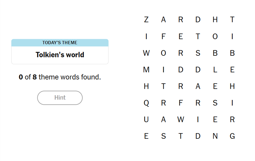Image resolution: width=255 pixels, height=161 pixels.
Task: Click the Hint button
Action: point(60,98)
